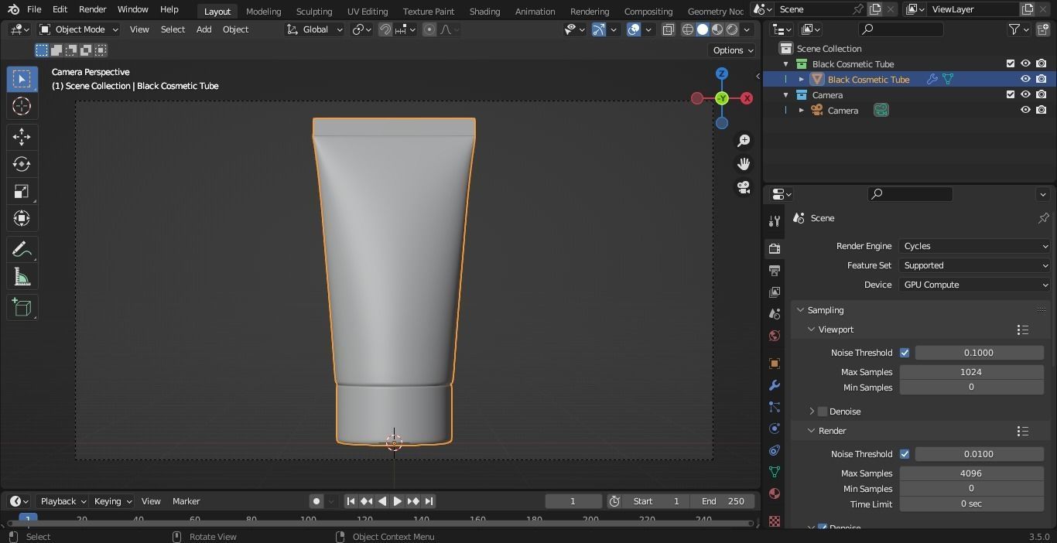This screenshot has height=543, width=1057.
Task: Hide Camera object in viewport
Action: point(1025,110)
